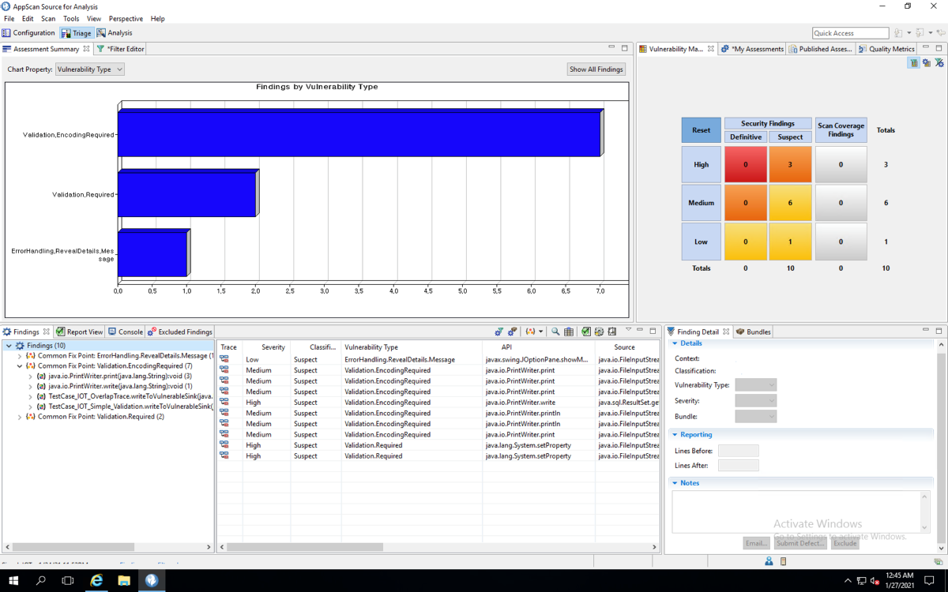Collapse the Findings (10) root node
948x592 pixels.
point(9,346)
